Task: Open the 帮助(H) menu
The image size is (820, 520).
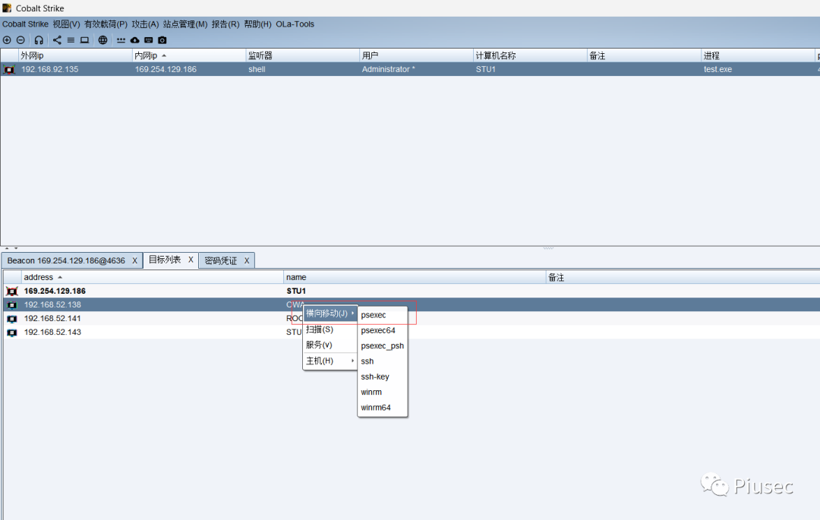Action: click(257, 24)
